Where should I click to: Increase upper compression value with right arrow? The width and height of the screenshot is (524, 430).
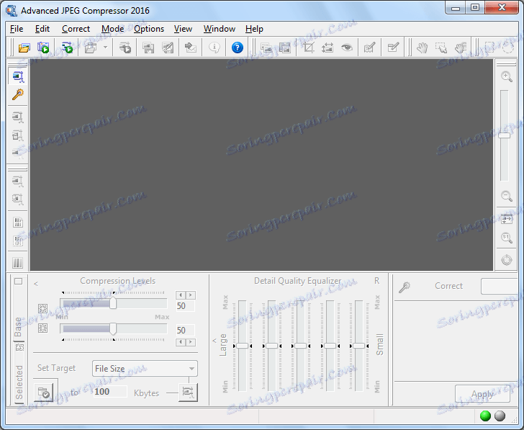click(191, 295)
